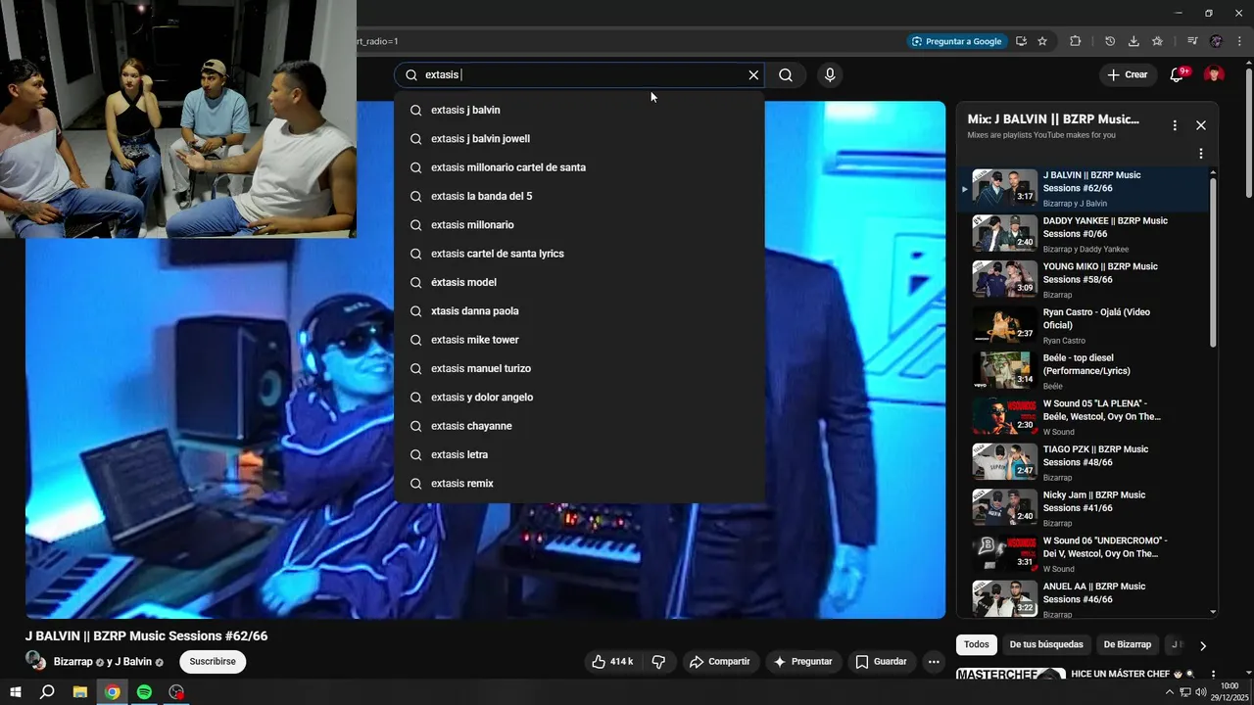The width and height of the screenshot is (1254, 705).
Task: Choose the 'extasis millonario' suggestion
Action: point(579,225)
